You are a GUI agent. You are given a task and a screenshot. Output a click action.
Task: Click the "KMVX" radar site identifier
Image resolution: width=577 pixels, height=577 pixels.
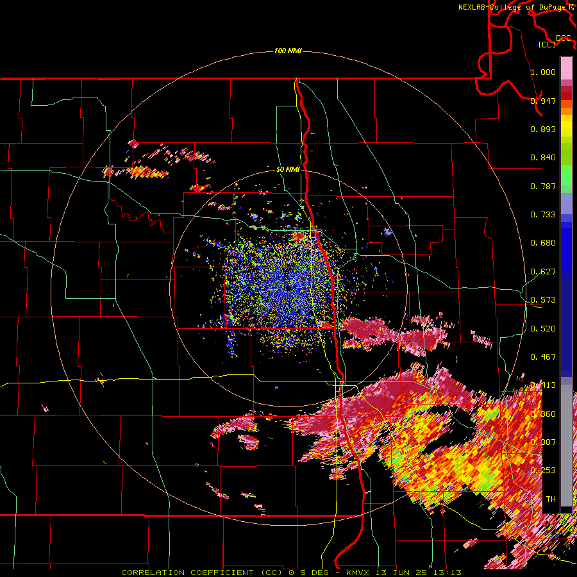coord(359,573)
